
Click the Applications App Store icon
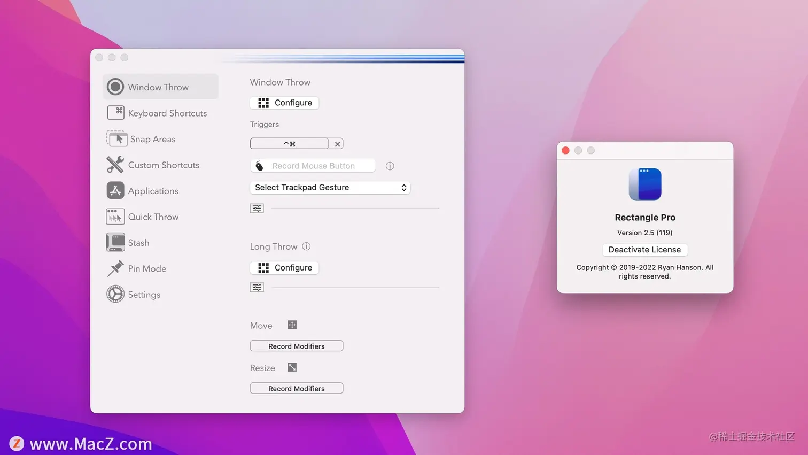coord(115,190)
